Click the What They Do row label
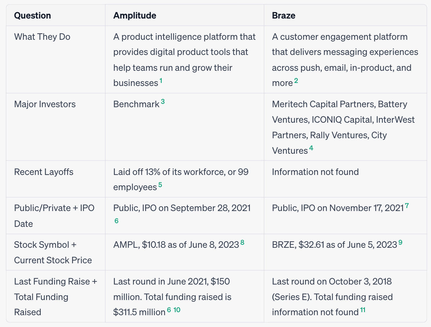 pos(42,37)
